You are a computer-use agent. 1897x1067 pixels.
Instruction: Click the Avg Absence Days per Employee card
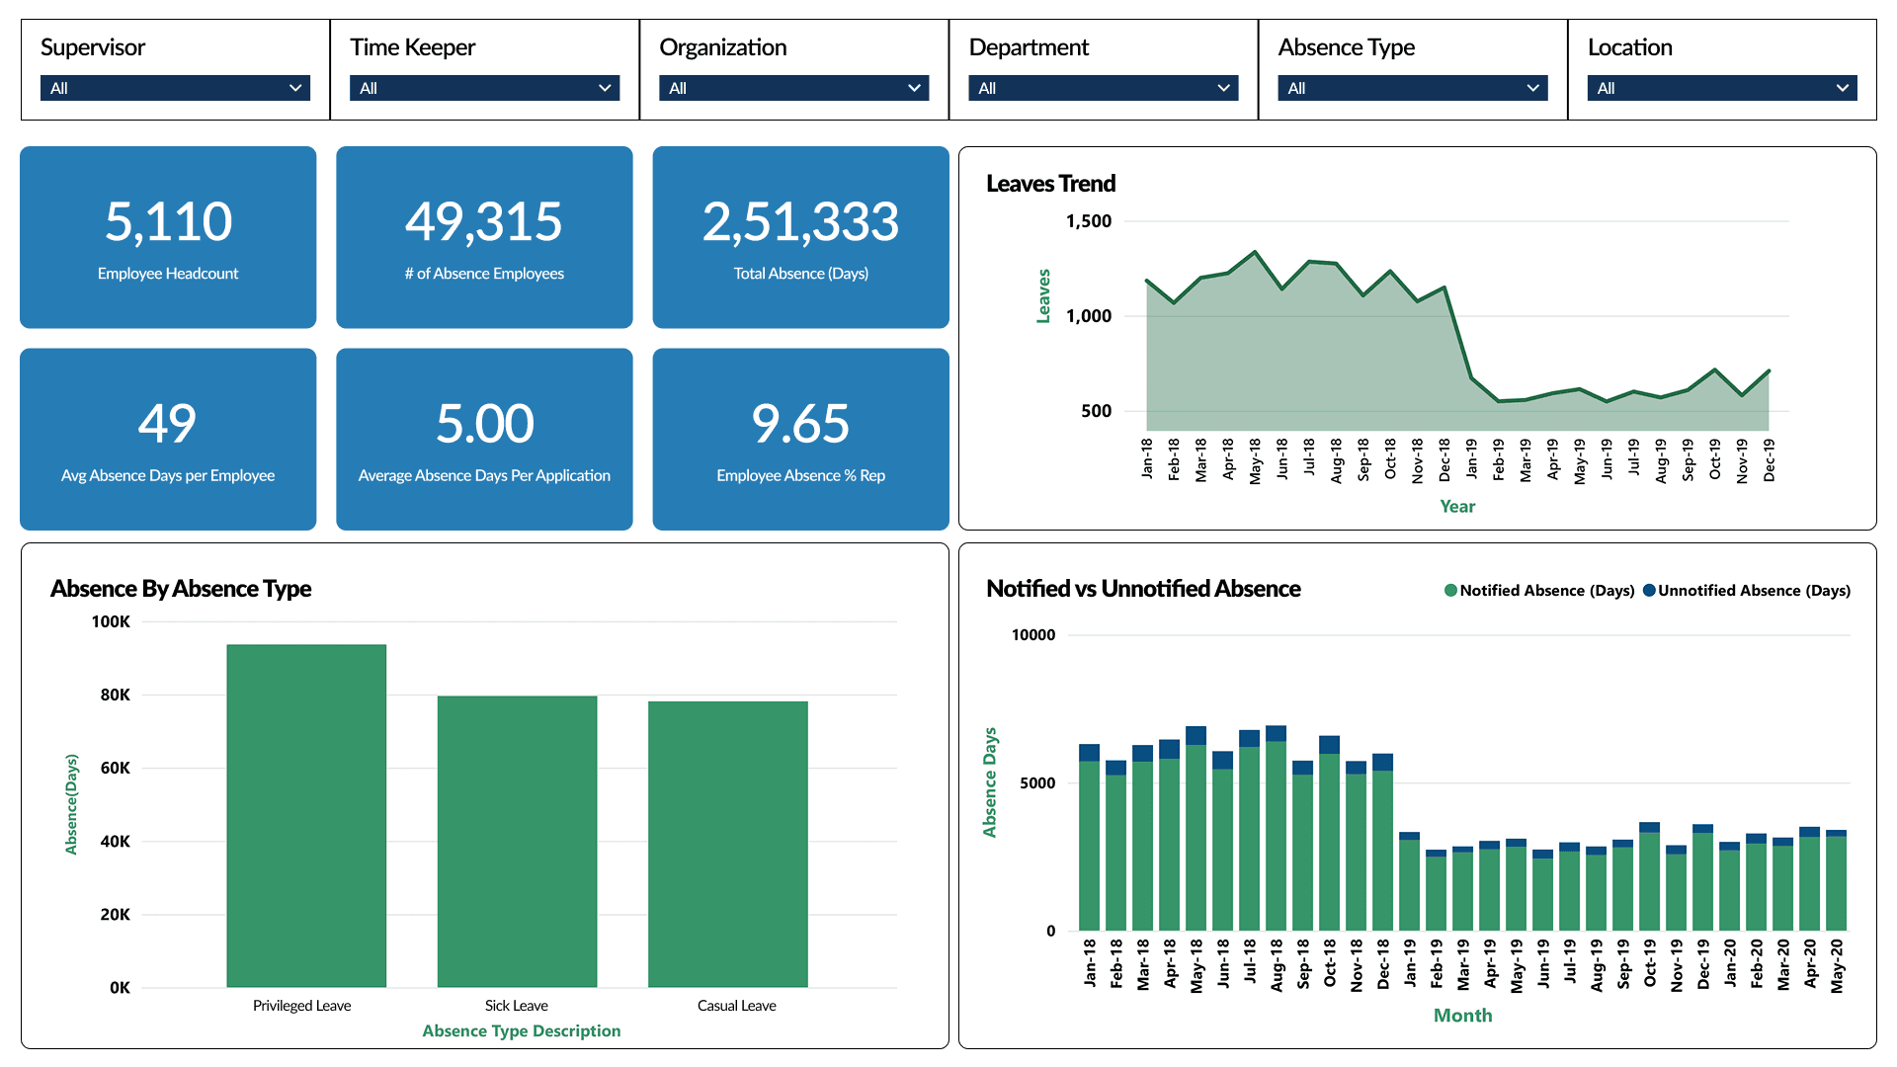click(168, 439)
